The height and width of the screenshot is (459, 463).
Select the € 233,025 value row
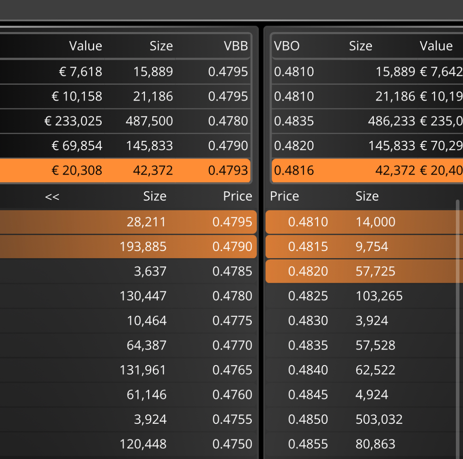(125, 121)
